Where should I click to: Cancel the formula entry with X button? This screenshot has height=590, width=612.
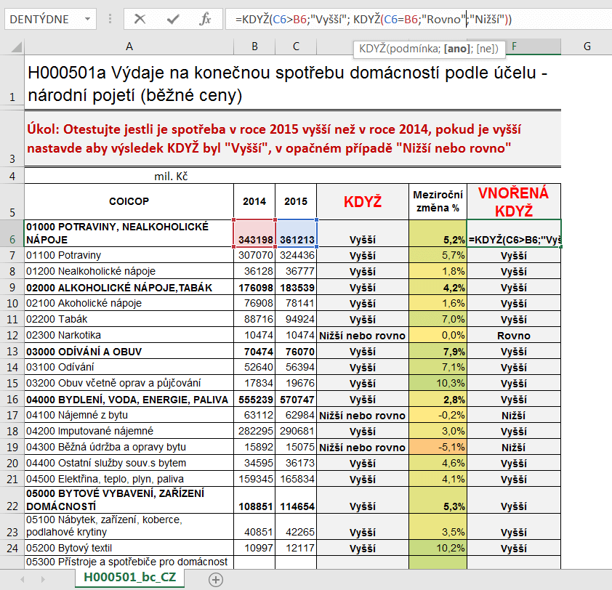coord(140,20)
